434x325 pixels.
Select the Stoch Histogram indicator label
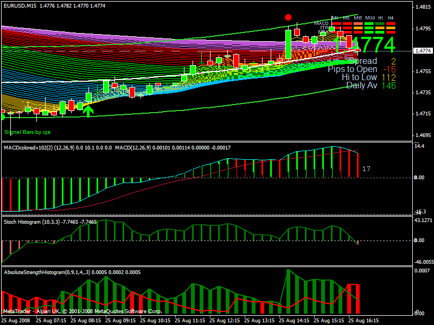click(x=26, y=222)
